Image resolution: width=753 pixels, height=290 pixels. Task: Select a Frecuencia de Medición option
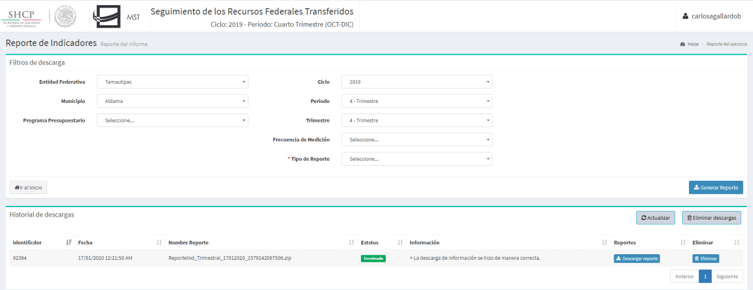coord(417,139)
